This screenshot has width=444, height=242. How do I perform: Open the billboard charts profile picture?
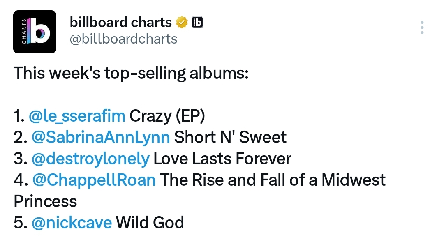(35, 32)
